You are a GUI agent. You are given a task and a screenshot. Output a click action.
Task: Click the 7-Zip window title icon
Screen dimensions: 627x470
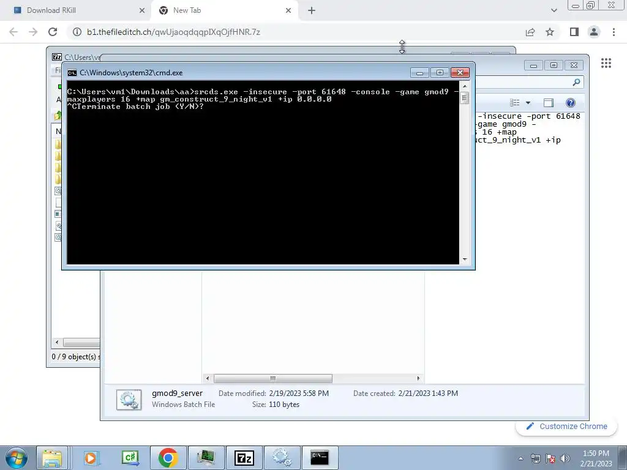(57, 57)
